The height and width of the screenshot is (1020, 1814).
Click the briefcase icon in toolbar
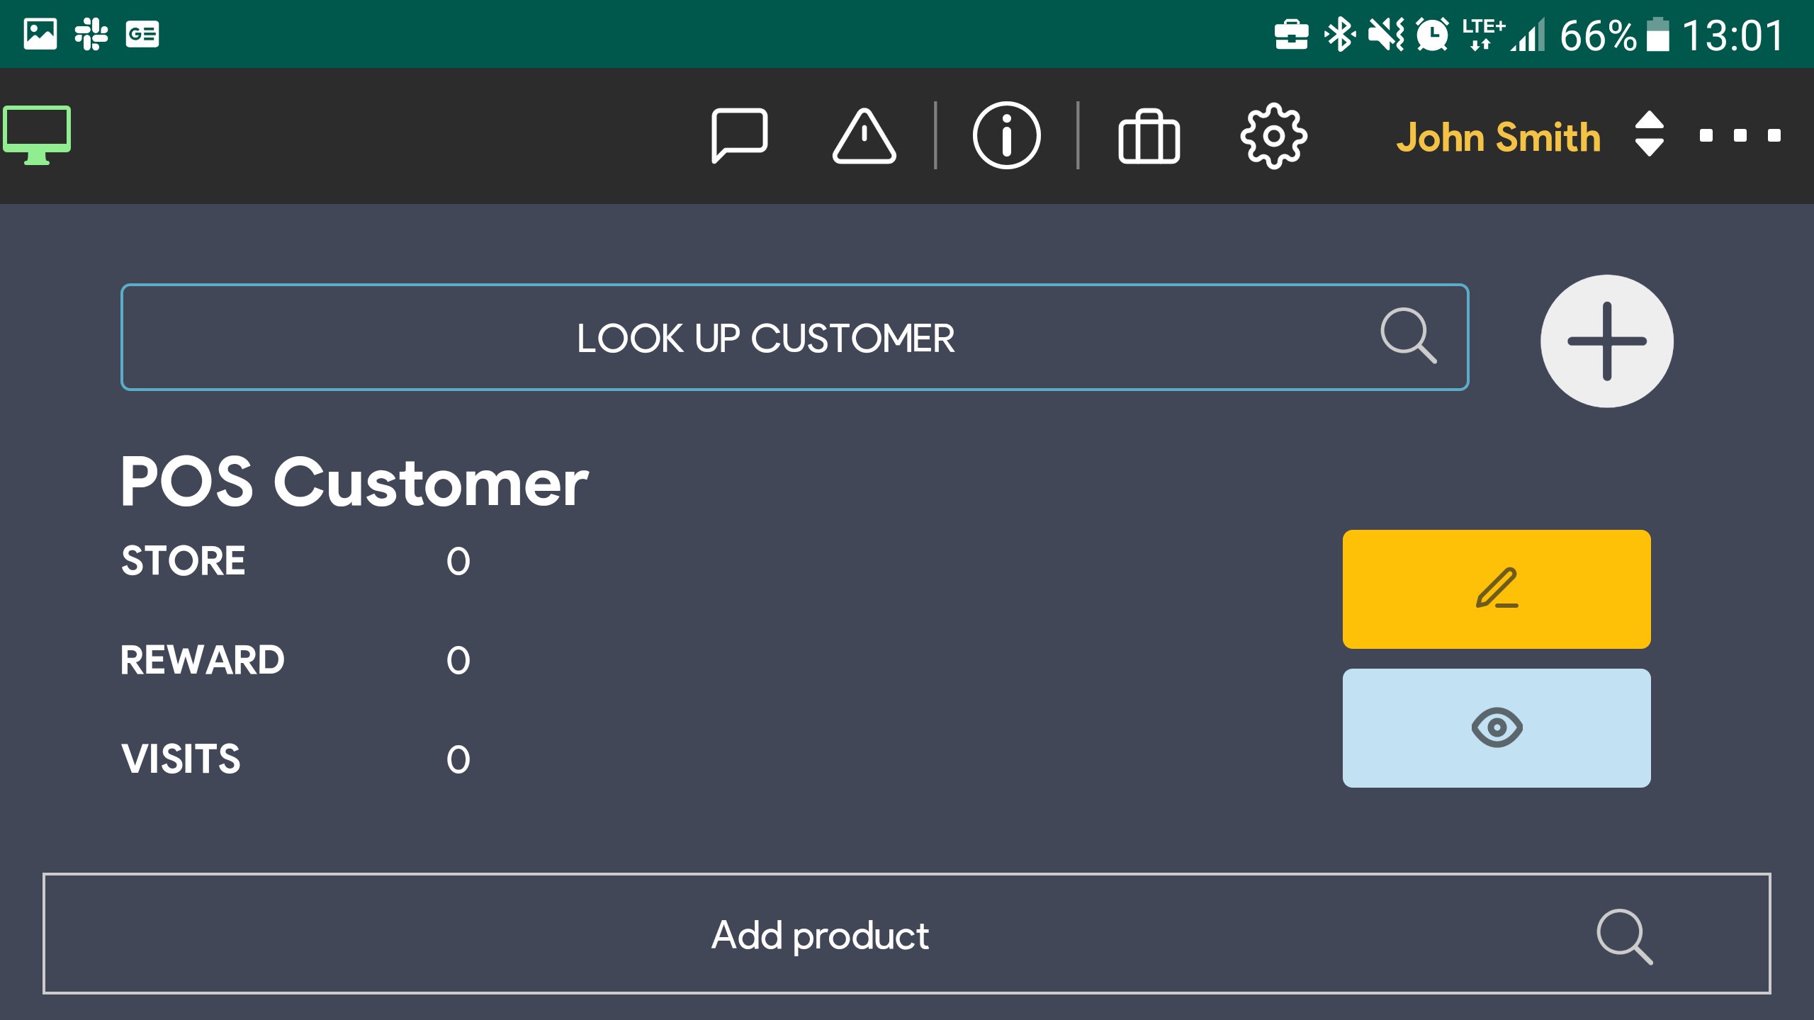[x=1149, y=137]
